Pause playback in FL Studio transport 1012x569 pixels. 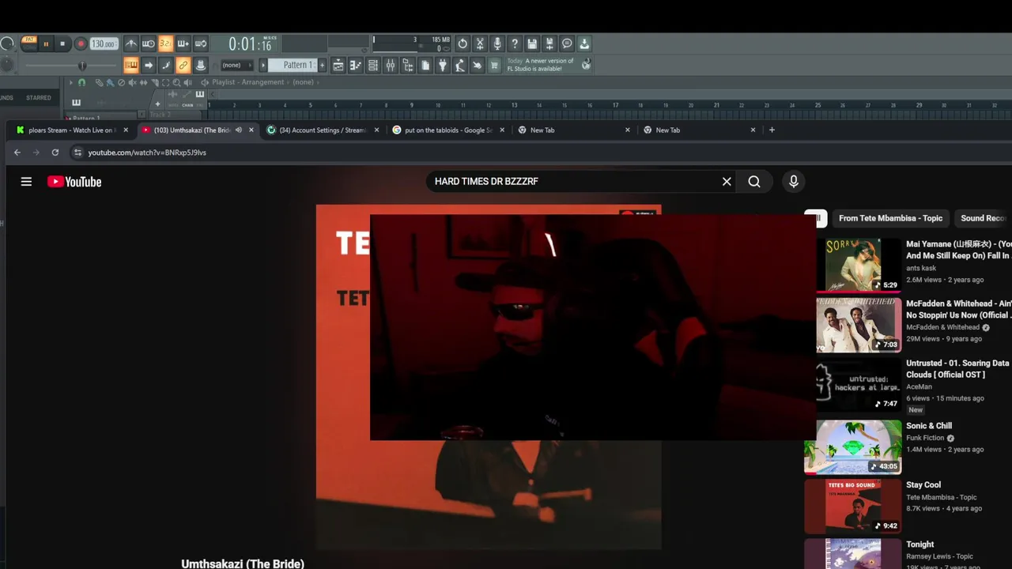point(46,43)
